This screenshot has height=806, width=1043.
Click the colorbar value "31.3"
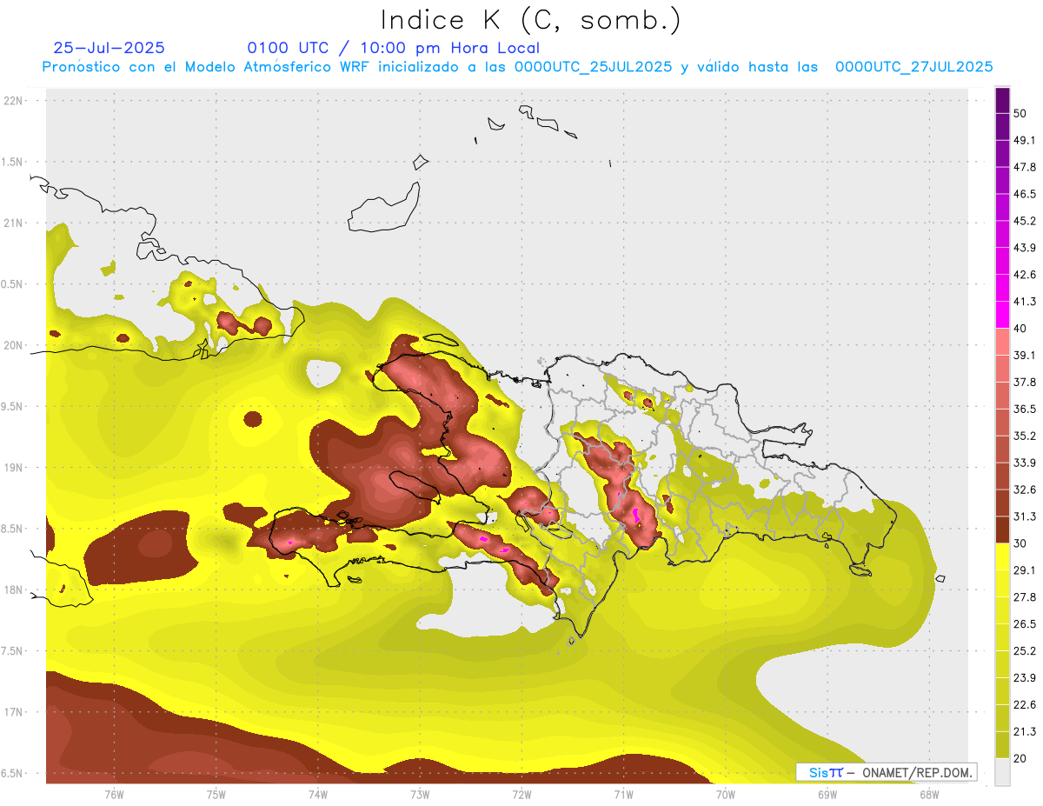pyautogui.click(x=1025, y=516)
